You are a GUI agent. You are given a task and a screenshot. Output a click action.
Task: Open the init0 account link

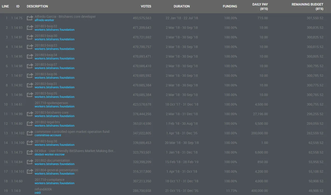click(38, 193)
